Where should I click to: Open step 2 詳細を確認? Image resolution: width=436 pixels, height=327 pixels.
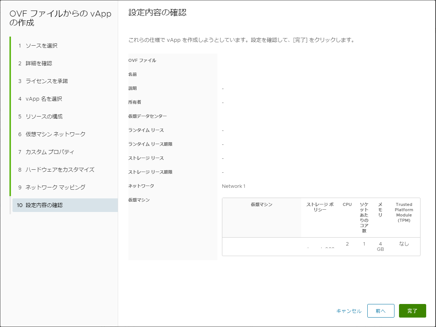[35, 63]
